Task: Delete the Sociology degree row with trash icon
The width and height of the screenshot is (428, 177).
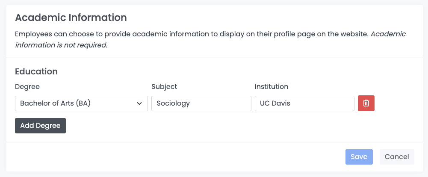Action: (366, 103)
